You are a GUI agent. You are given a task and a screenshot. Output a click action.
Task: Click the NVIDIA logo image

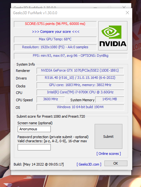tap(113, 36)
